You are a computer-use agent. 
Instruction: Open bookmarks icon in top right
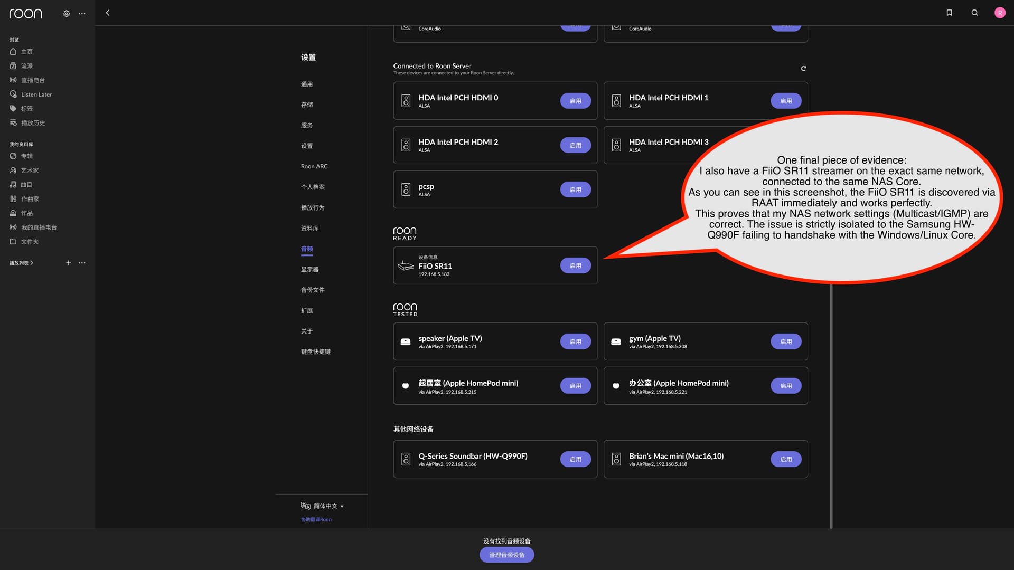949,13
